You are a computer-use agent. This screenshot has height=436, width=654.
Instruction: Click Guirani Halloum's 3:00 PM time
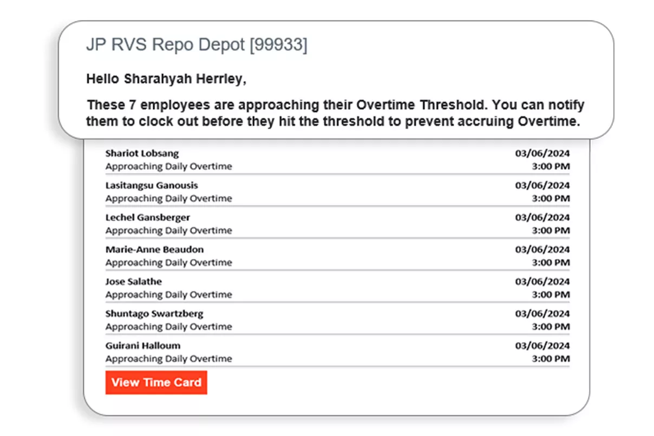551,359
